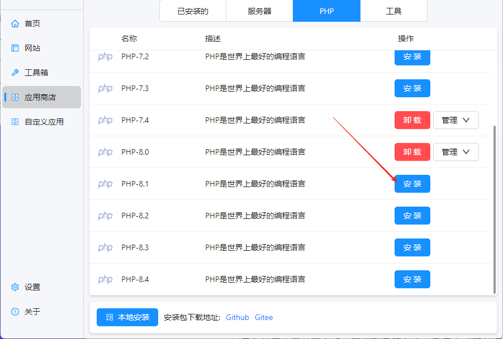
Task: Switch to the 已安装的 tab
Action: coord(193,11)
